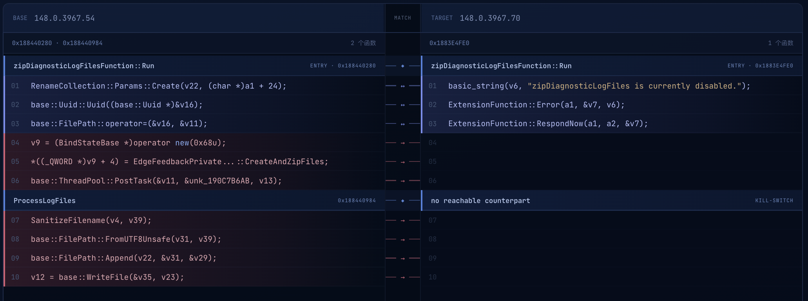Click line number 10 in base pane
The width and height of the screenshot is (808, 301).
pos(15,277)
